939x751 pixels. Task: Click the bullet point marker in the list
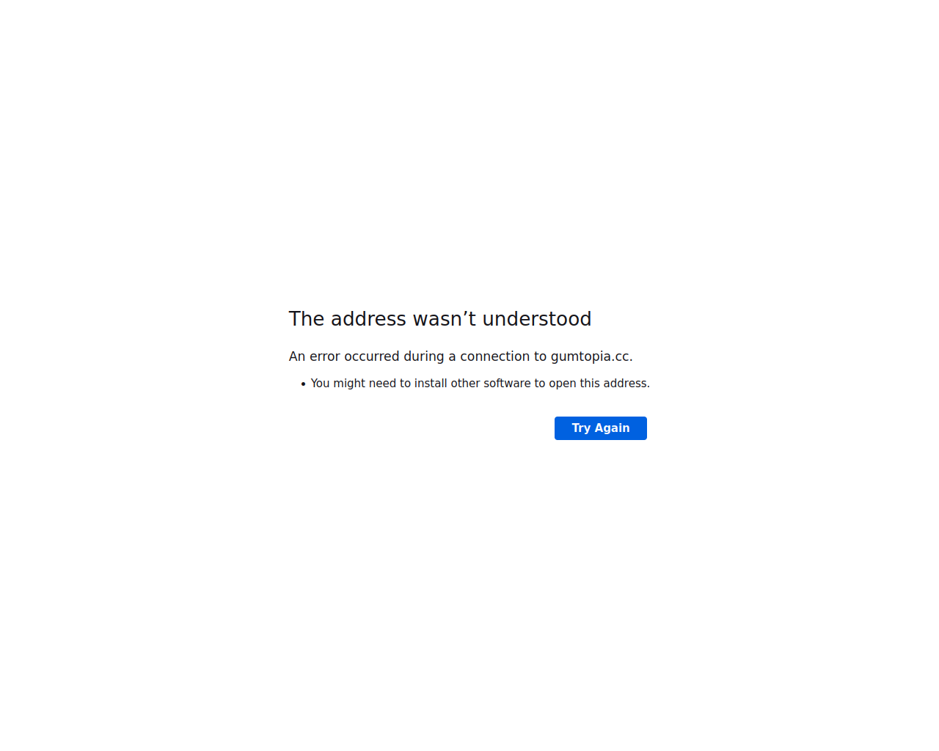303,384
